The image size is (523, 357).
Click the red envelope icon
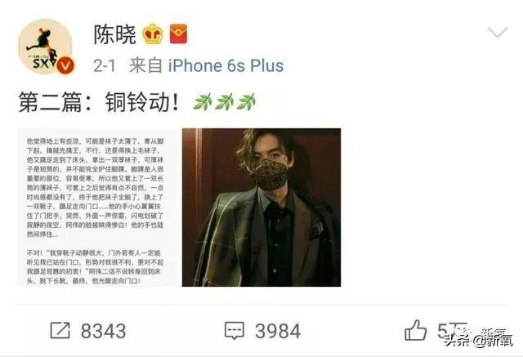[178, 33]
